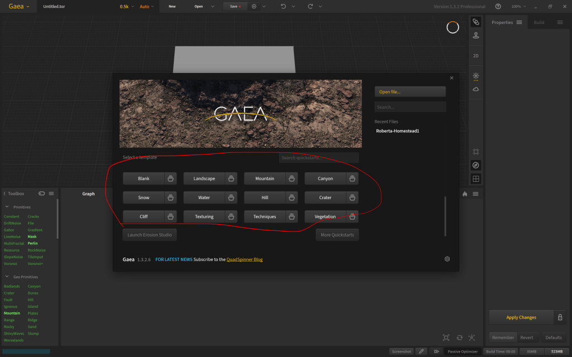This screenshot has height=357, width=572.
Task: Click the loop arrows icon in graph corner
Action: (459, 337)
